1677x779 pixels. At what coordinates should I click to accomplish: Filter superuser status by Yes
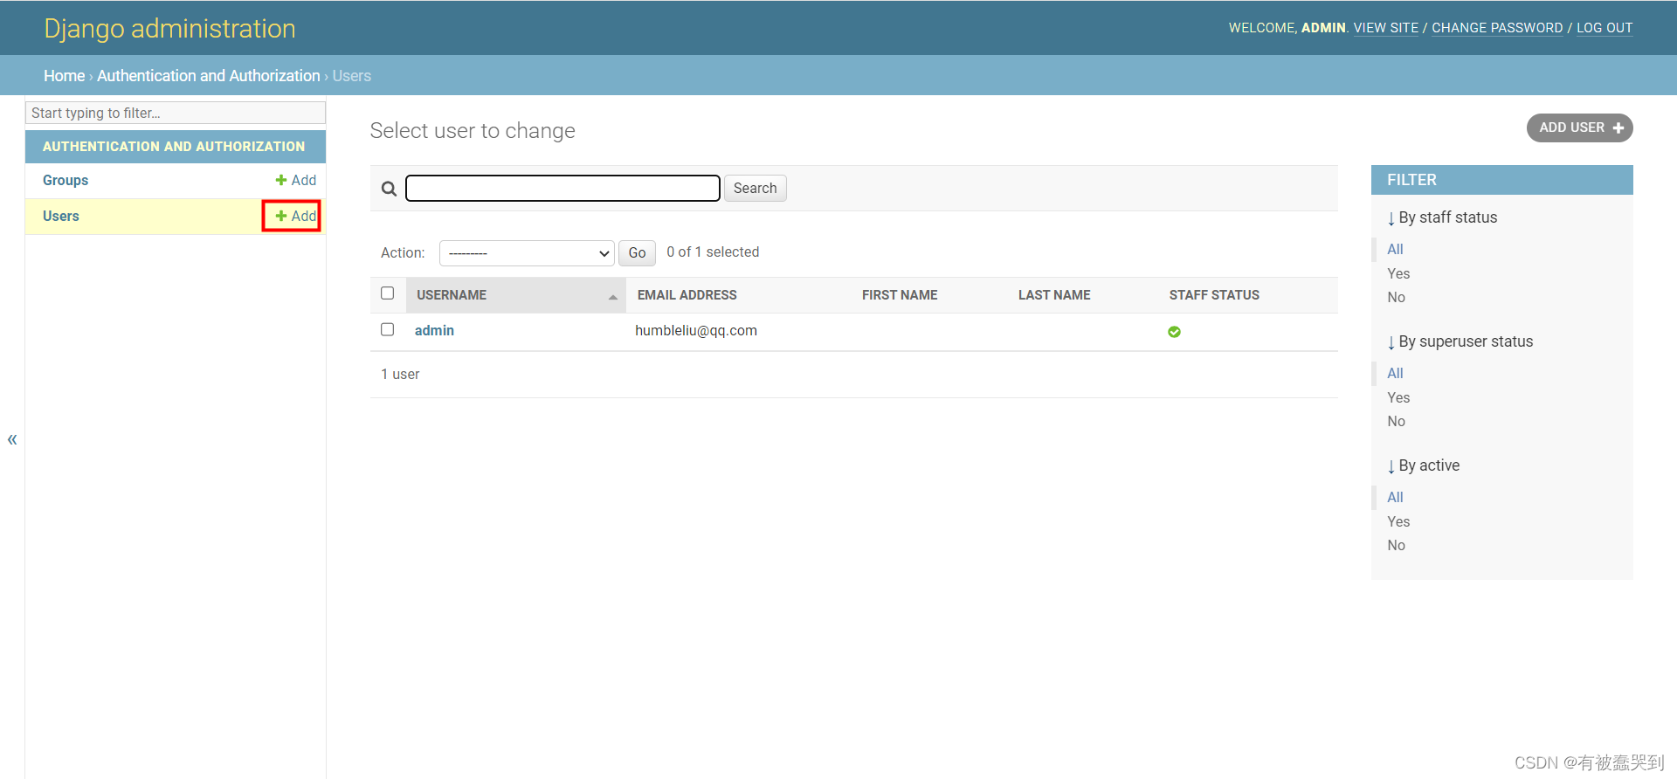pyautogui.click(x=1398, y=397)
